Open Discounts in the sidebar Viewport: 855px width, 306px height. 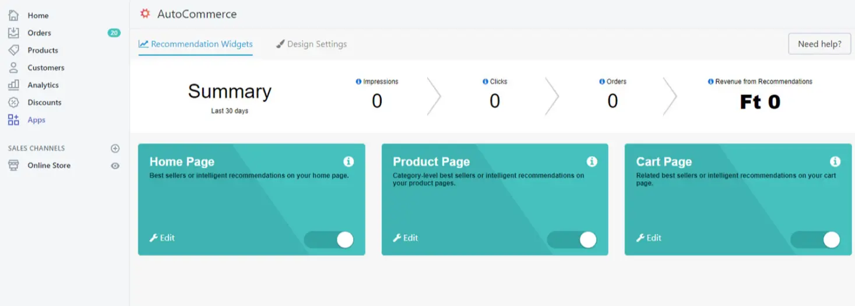pos(44,103)
